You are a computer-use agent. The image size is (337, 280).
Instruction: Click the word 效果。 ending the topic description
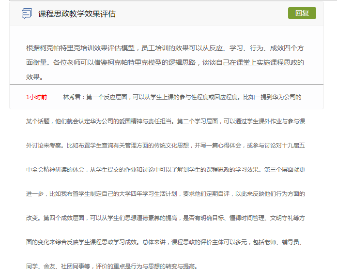pyautogui.click(x=34, y=77)
